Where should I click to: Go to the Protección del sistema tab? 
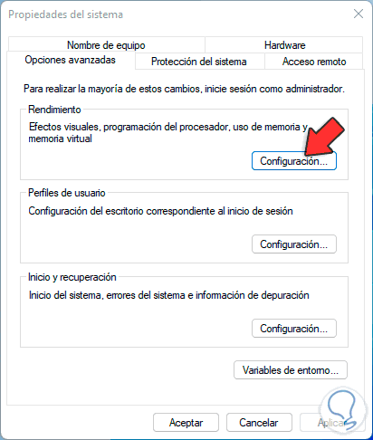coord(199,62)
